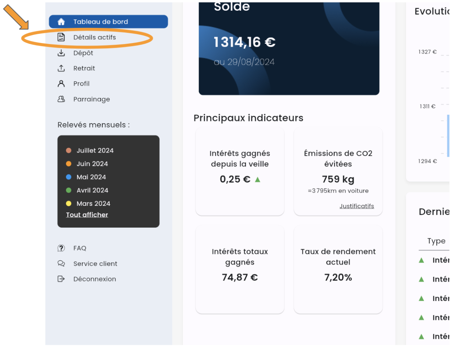The image size is (455, 347).
Task: Open the Détails actifs menu entry
Action: coord(95,37)
